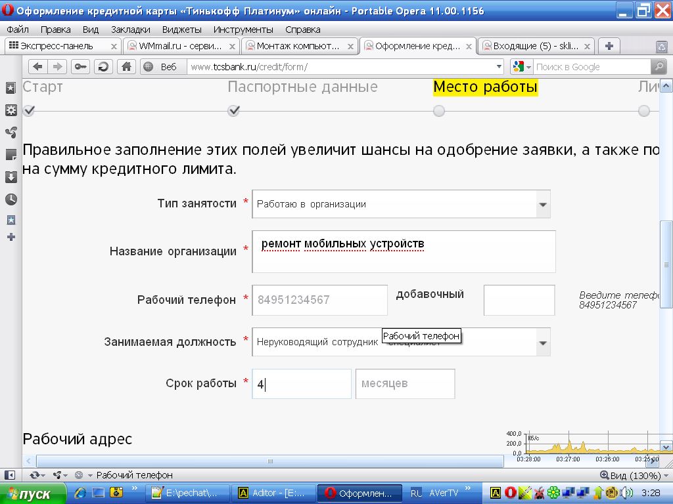Open the Виджеты menu
Screen dimensions: 673x504
181,30
